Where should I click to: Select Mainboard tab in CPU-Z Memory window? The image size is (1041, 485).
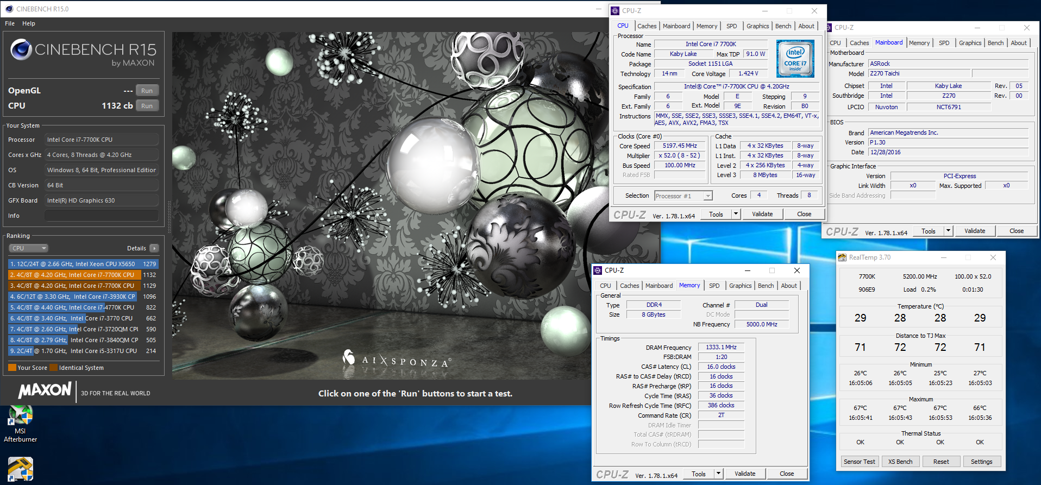point(659,286)
